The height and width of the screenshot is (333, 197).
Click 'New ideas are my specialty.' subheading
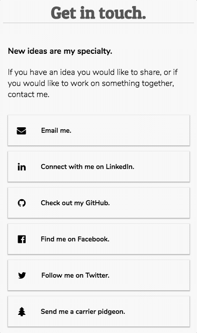click(x=60, y=51)
